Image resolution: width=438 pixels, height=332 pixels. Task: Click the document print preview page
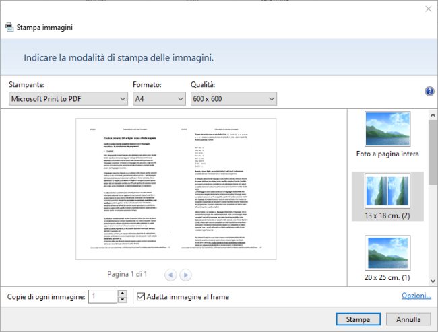(x=175, y=189)
